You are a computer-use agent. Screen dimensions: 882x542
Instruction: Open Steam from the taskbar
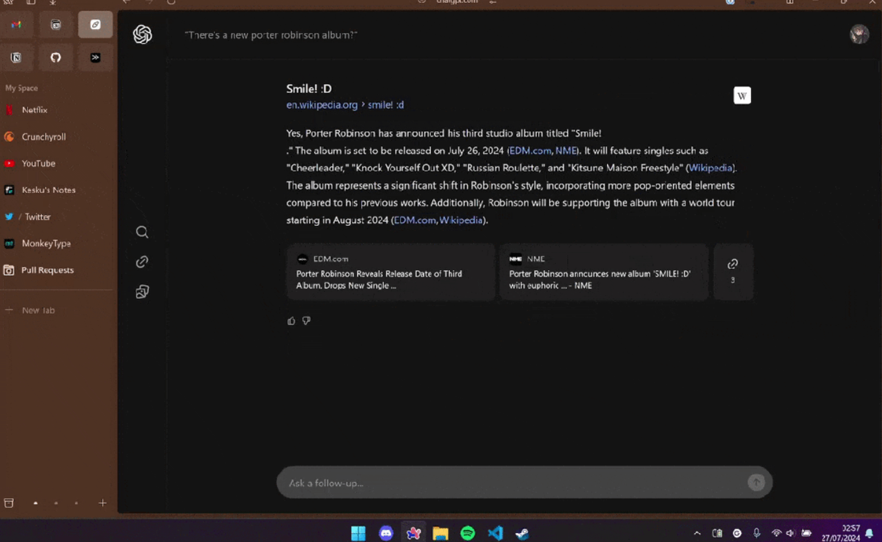[522, 533]
